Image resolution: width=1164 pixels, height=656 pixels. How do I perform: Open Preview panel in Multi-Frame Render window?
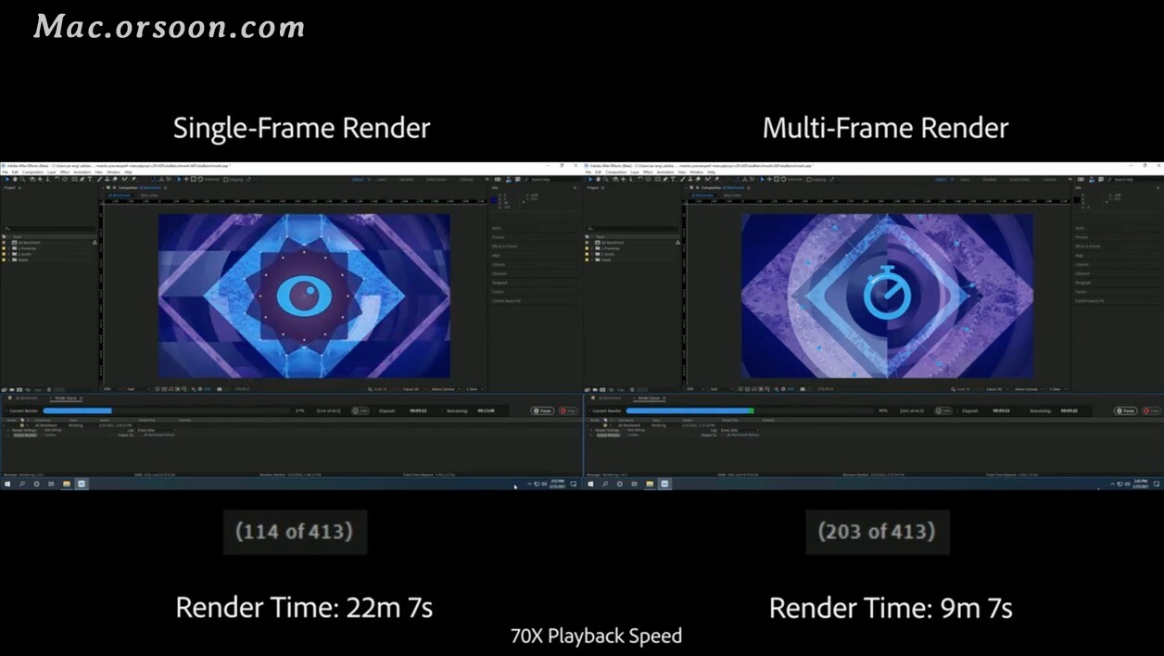pos(1081,237)
